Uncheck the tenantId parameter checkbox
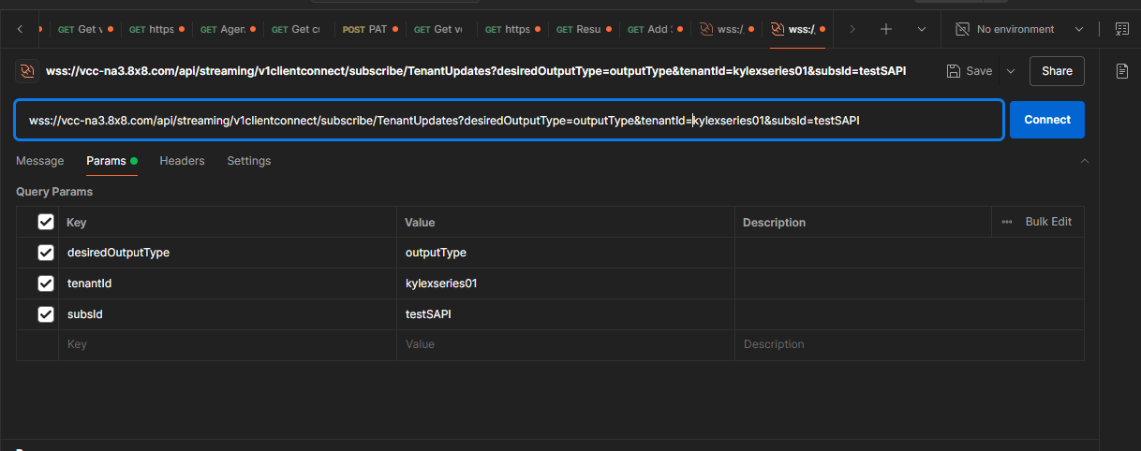The image size is (1141, 451). 46,284
